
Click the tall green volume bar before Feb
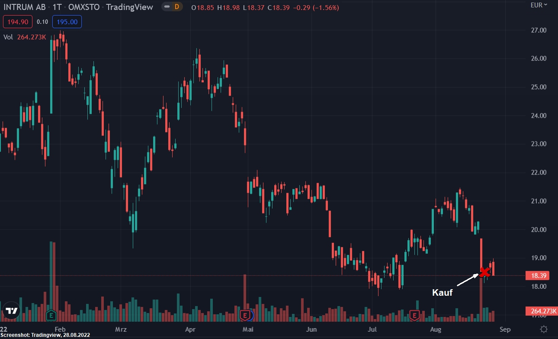point(51,281)
